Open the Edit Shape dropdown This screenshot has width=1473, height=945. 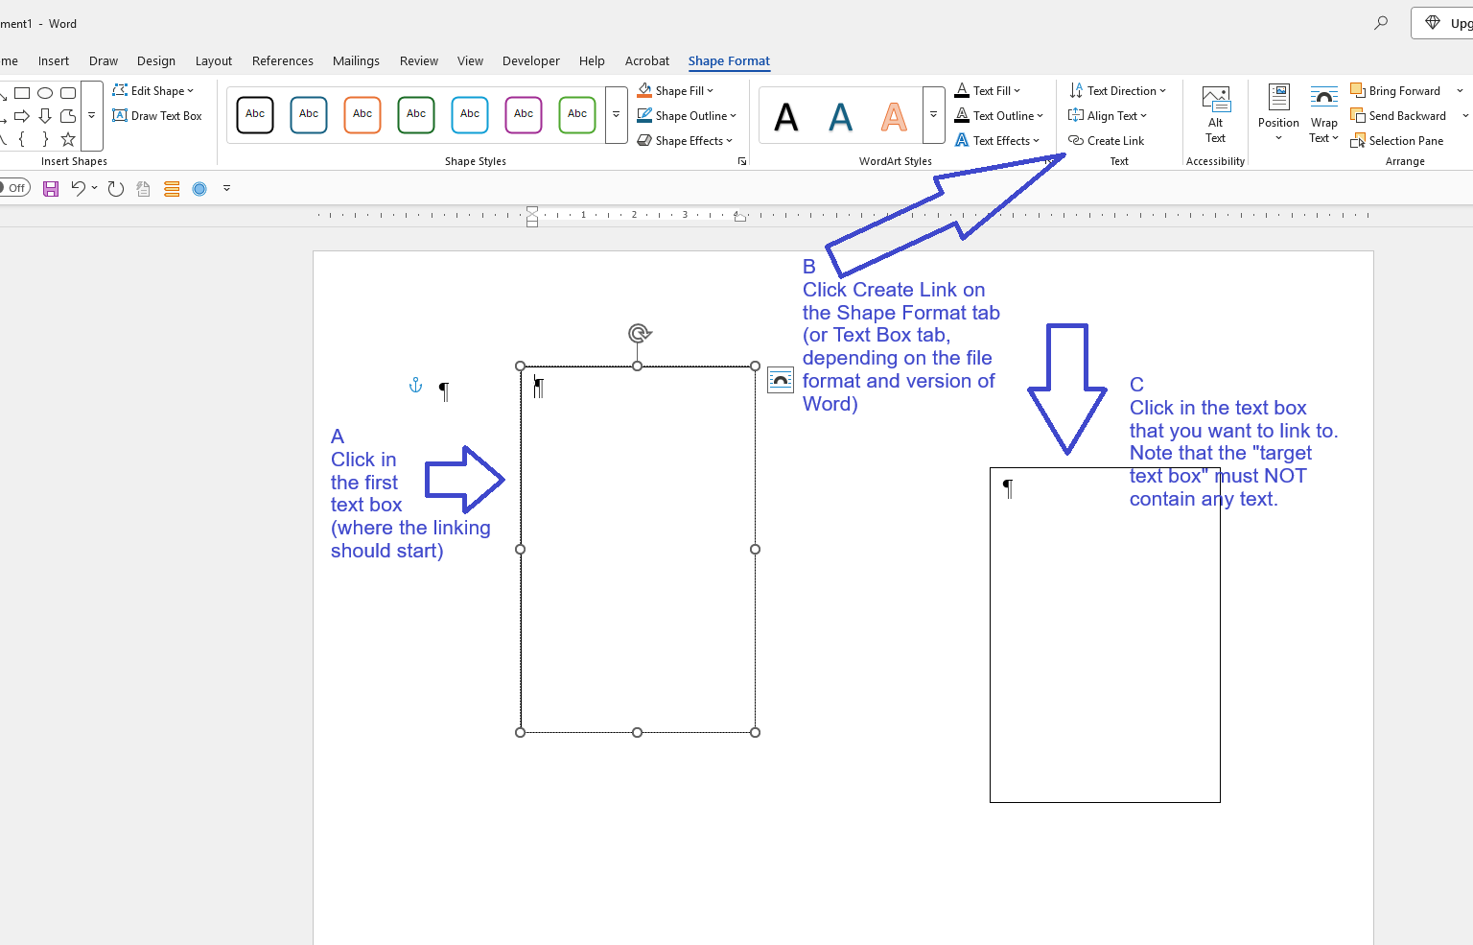click(x=153, y=91)
